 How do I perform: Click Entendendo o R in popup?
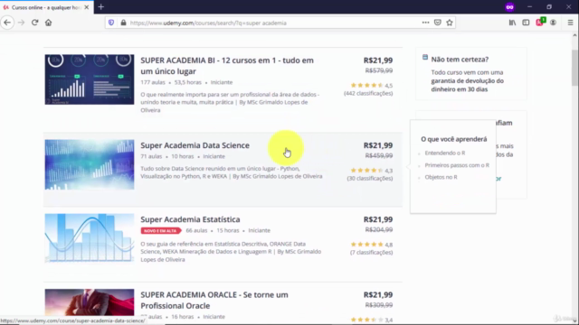(x=445, y=153)
